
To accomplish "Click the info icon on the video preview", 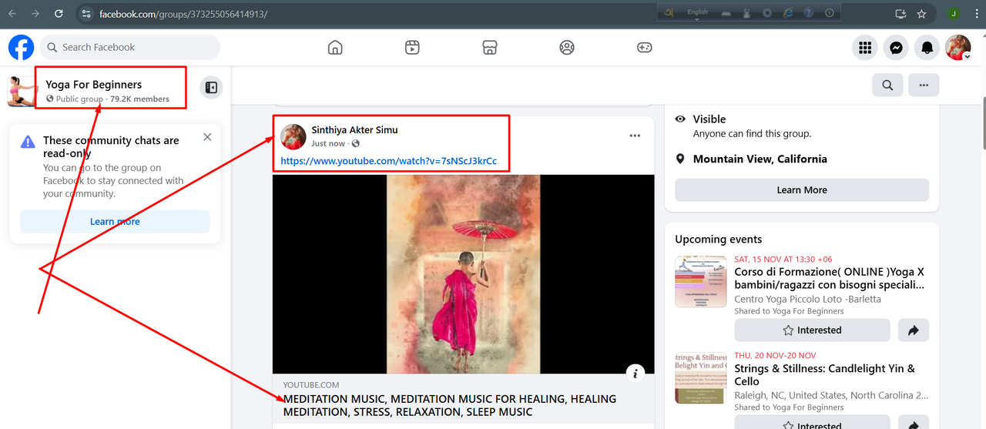I will [636, 374].
